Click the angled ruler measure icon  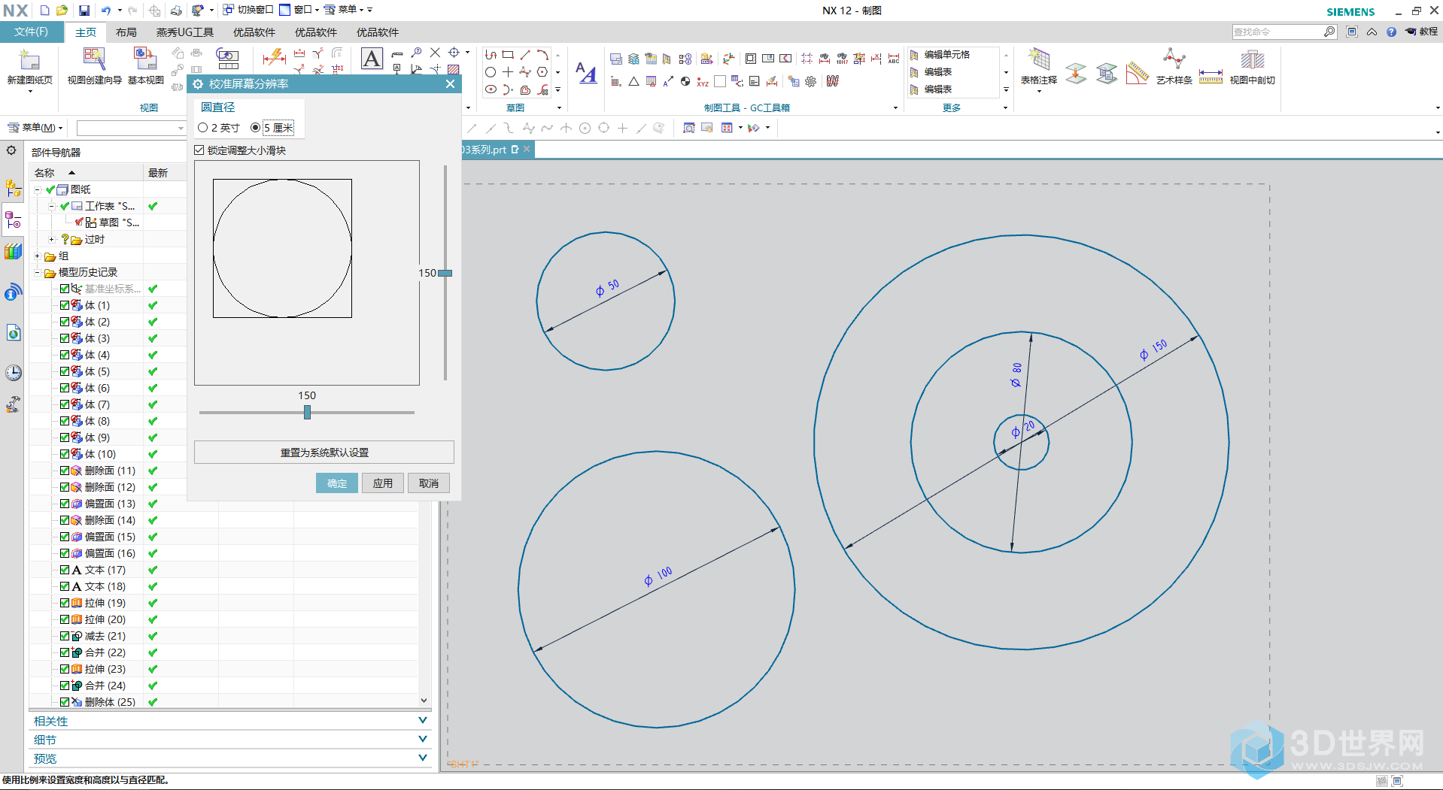coord(1138,73)
